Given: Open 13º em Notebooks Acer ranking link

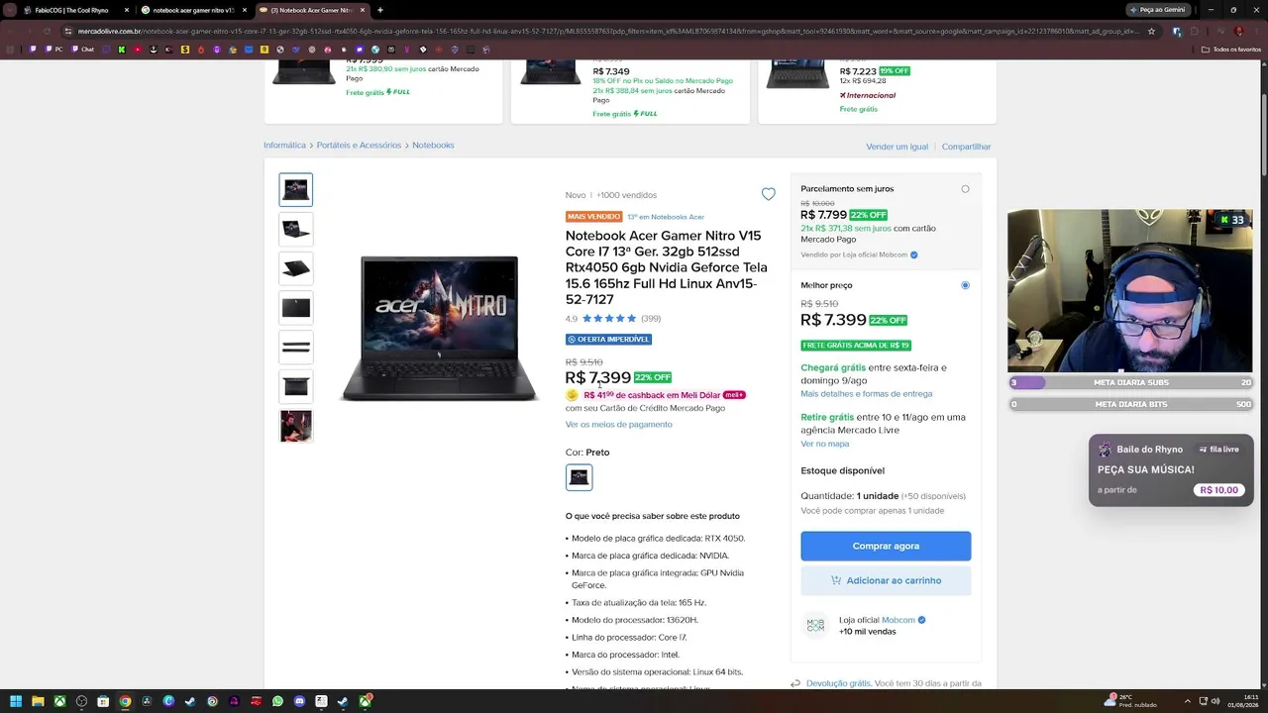Looking at the screenshot, I should [x=666, y=217].
